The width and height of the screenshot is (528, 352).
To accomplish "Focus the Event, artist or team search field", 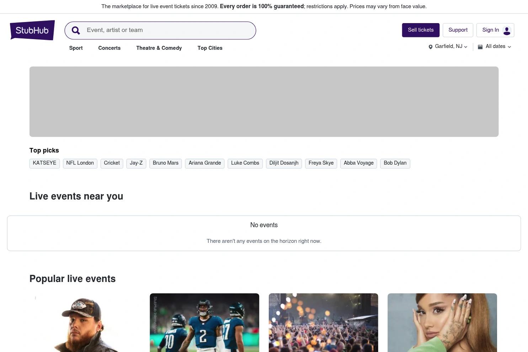I will coord(160,31).
